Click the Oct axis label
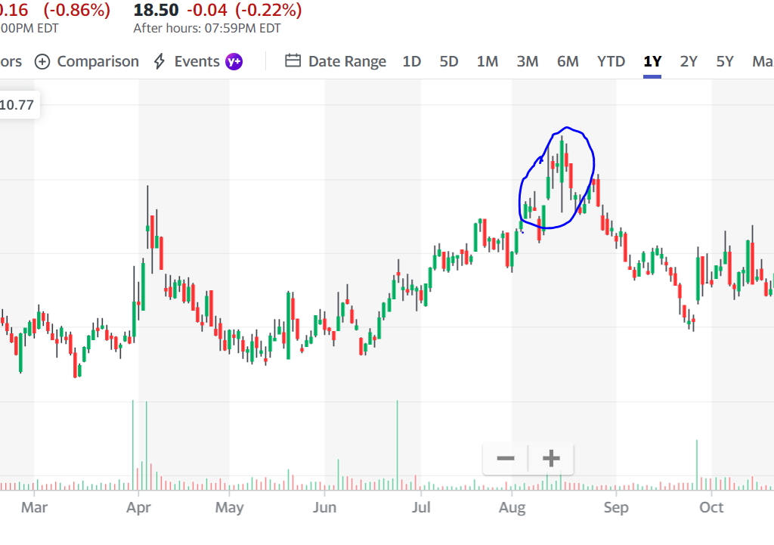The image size is (774, 545). 711,507
